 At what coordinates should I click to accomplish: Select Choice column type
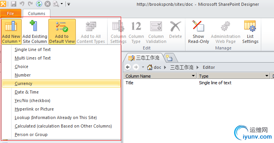click(61, 66)
